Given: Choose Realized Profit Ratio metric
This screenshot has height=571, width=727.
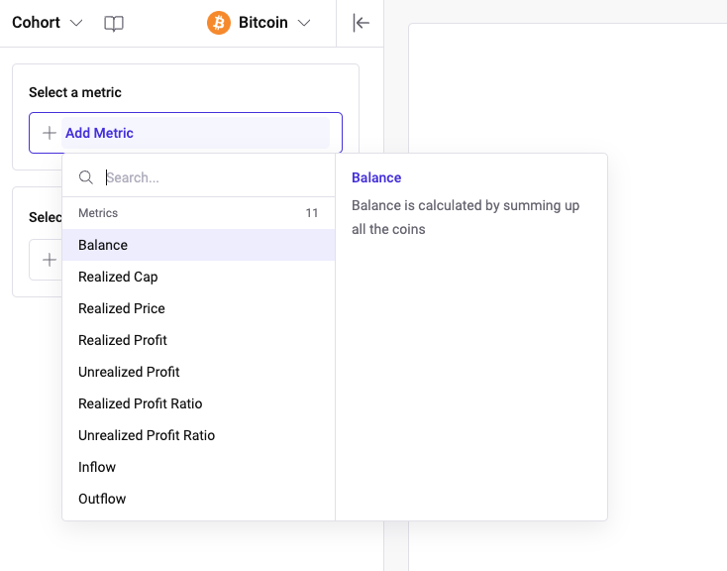Looking at the screenshot, I should (x=140, y=403).
